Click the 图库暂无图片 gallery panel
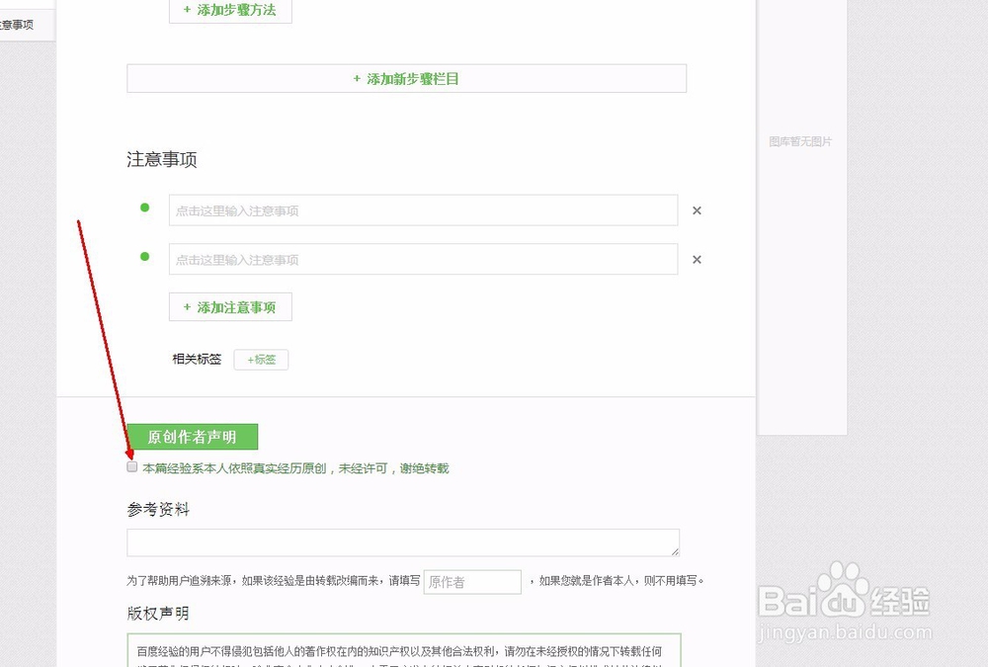 point(800,141)
